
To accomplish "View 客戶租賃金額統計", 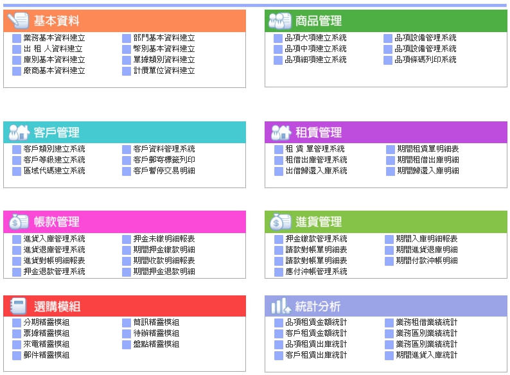I will 316,333.
